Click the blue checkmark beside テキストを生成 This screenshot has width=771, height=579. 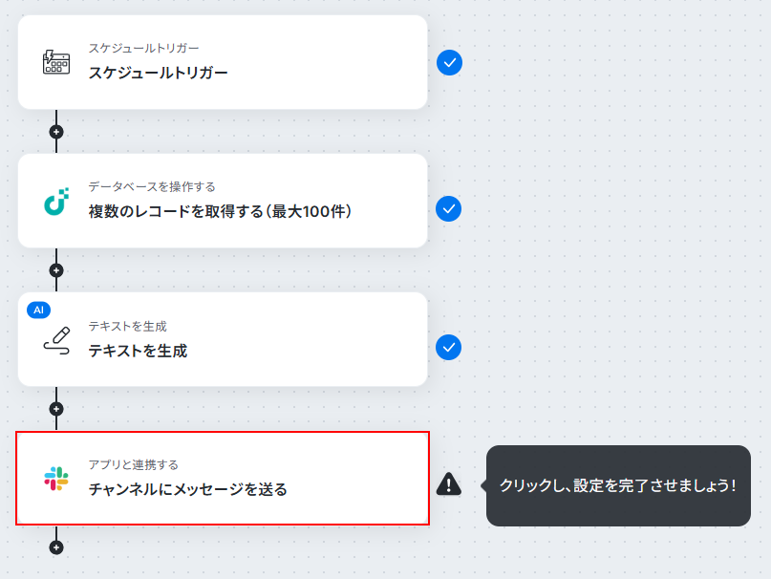(448, 347)
